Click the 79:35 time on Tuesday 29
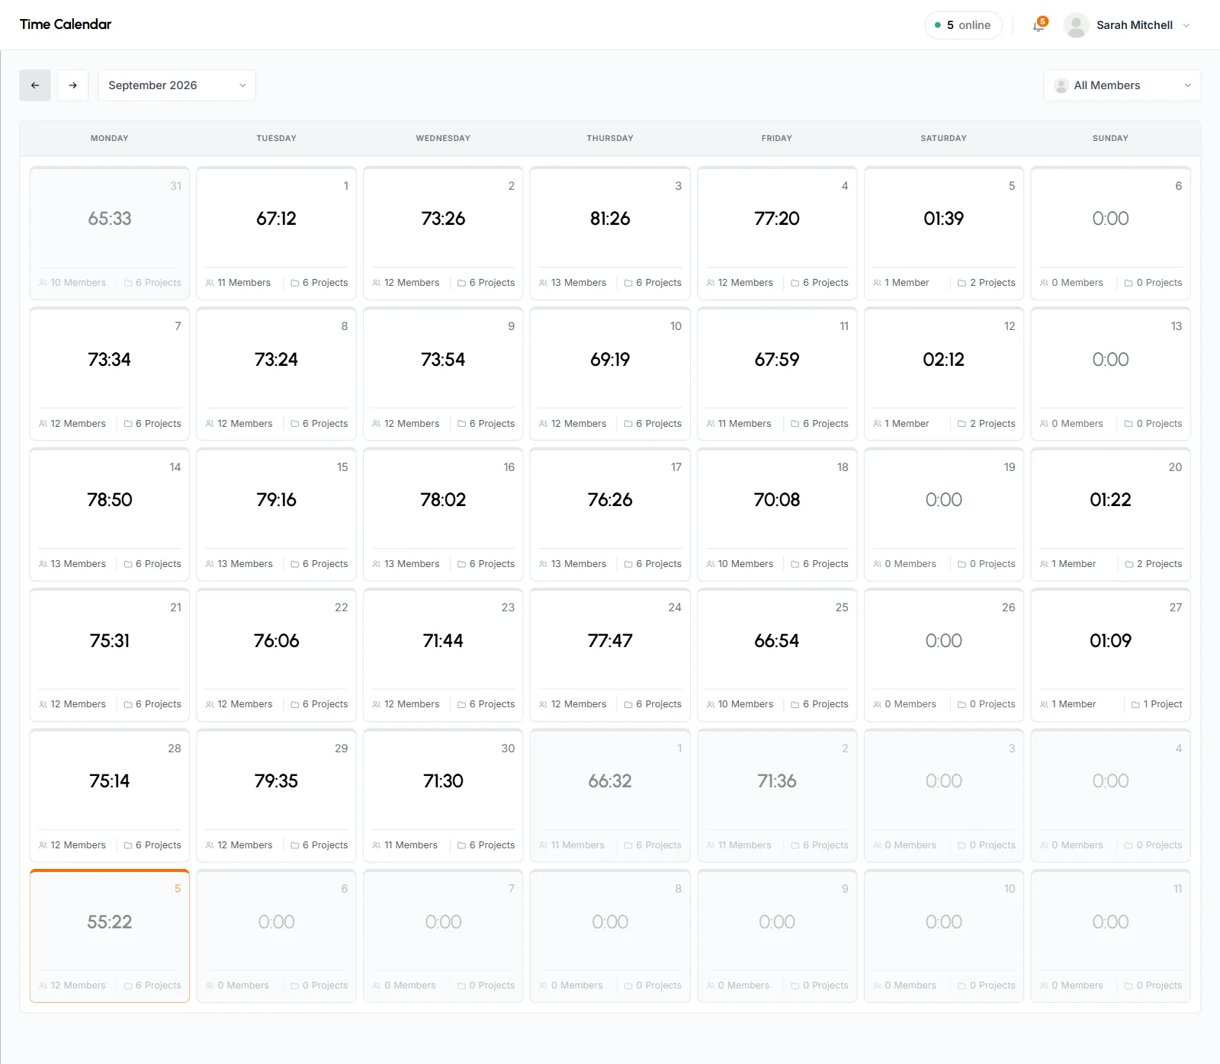1220x1064 pixels. pos(276,781)
